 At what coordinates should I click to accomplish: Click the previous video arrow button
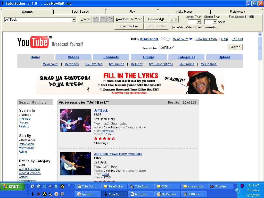pos(96,19)
